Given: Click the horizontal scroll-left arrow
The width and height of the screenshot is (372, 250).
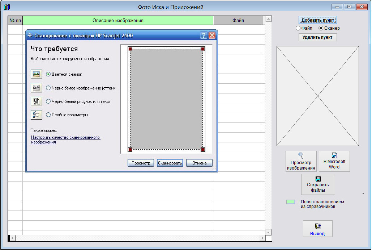Looking at the screenshot, I should point(13,238).
